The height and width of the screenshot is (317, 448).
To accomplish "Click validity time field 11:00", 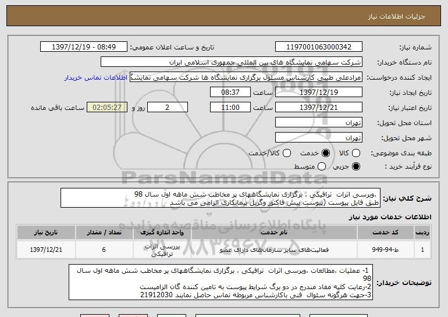I will (230, 108).
